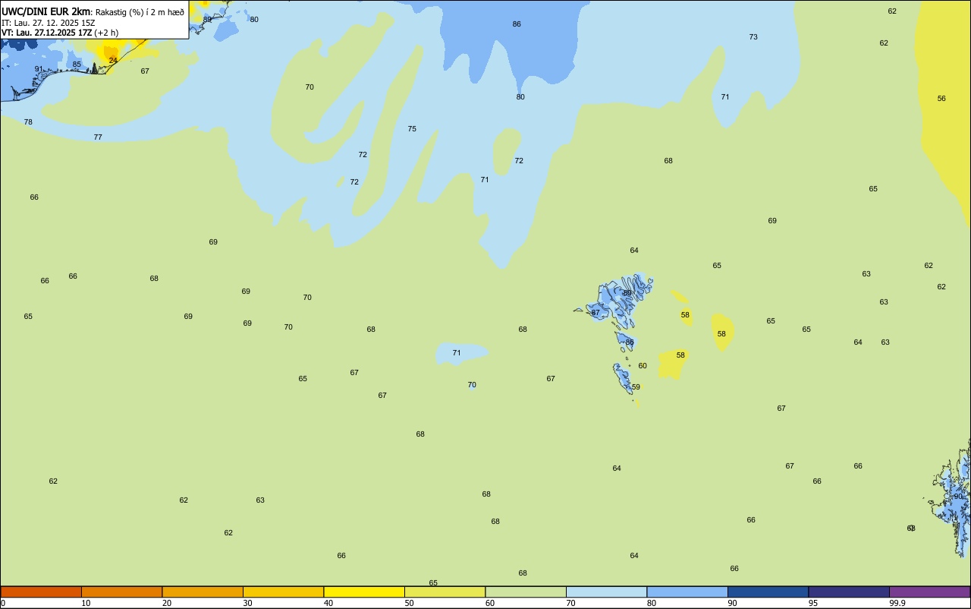Click the 'VT: Lau. 27.12.2025 17Z' line
The image size is (971, 609).
(x=46, y=33)
